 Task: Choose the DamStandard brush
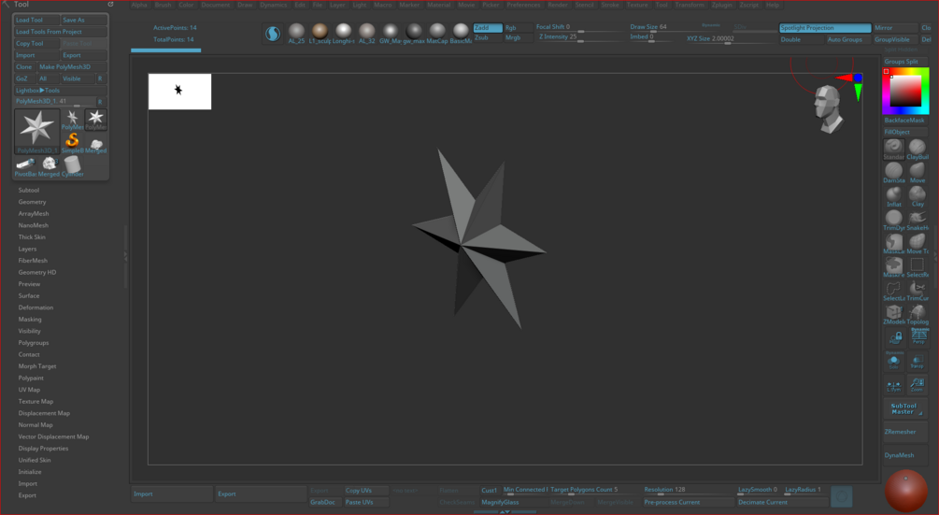coord(893,173)
